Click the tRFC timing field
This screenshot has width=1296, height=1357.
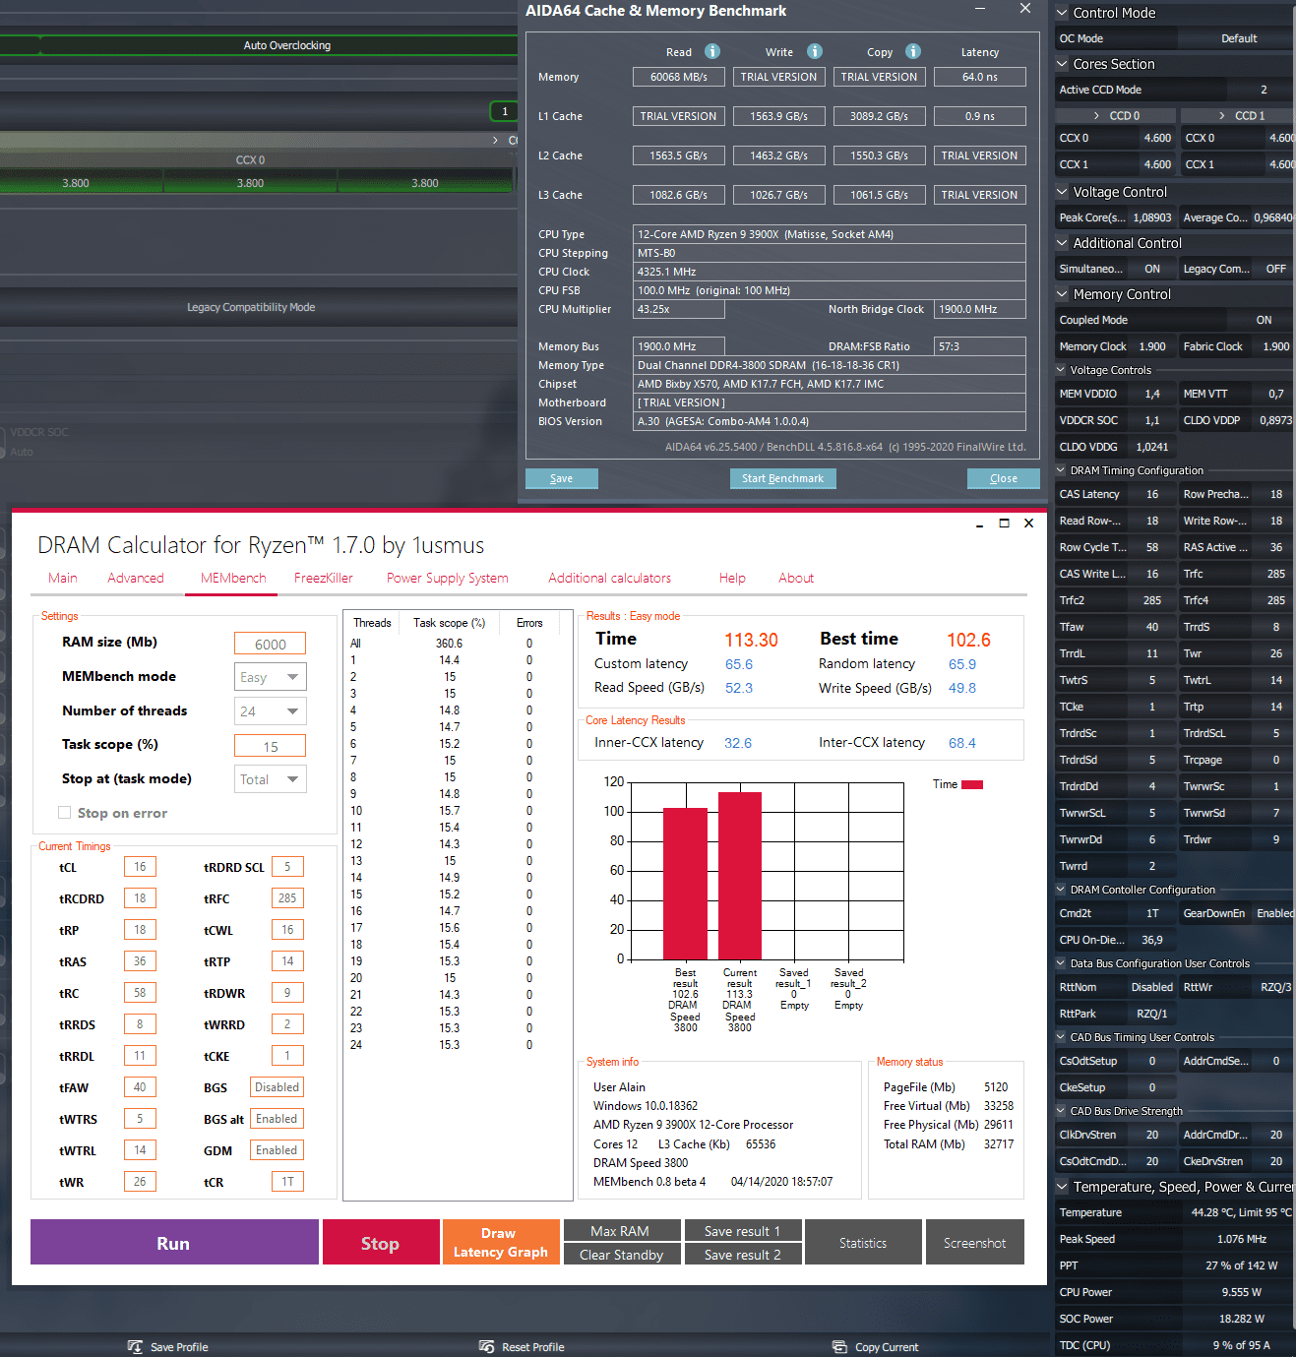click(x=287, y=898)
